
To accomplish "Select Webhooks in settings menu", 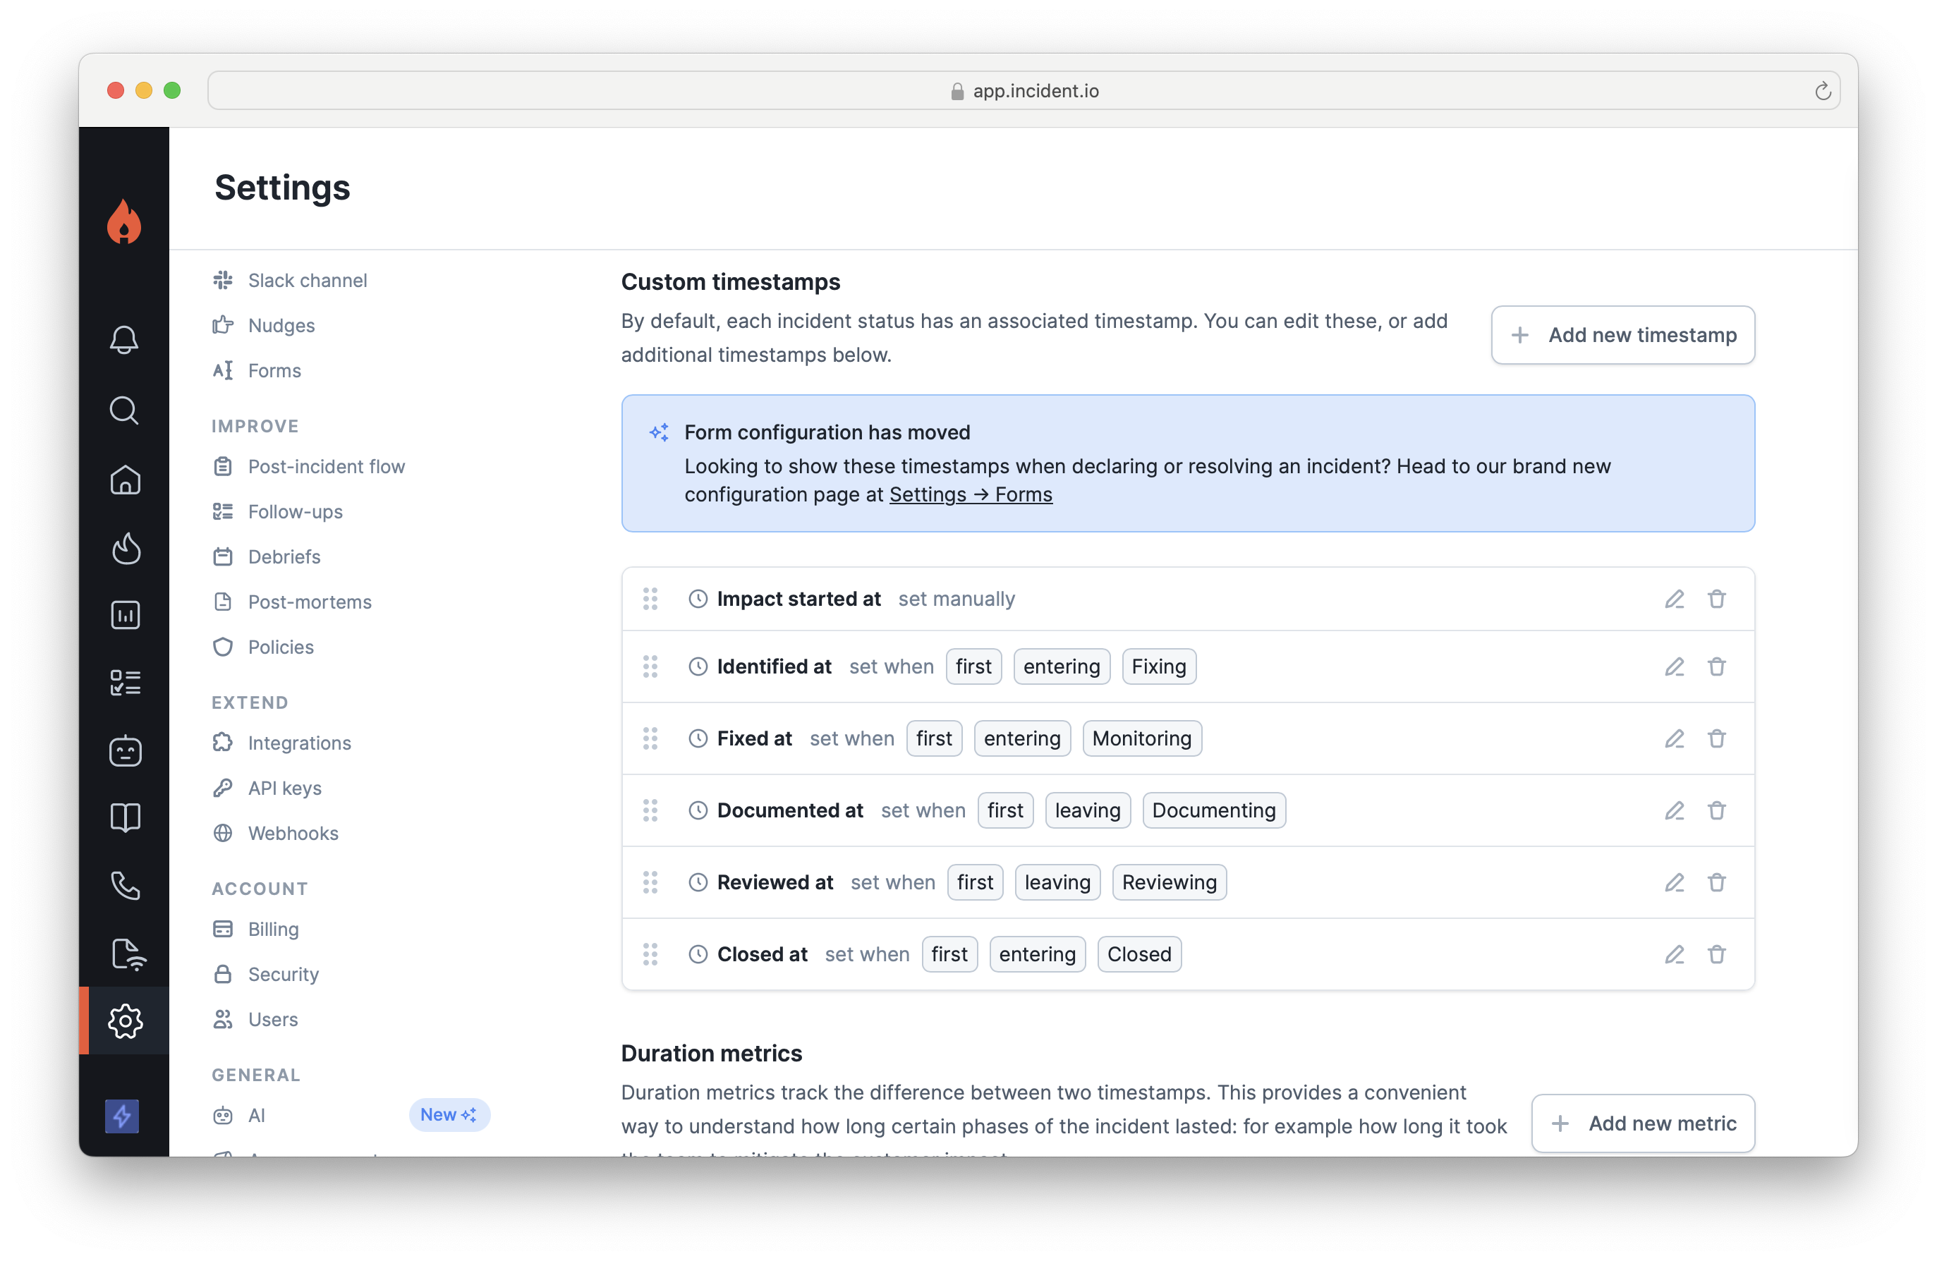I will [292, 833].
